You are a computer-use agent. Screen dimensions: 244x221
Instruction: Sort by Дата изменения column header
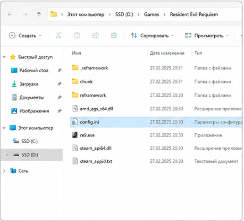pyautogui.click(x=167, y=53)
